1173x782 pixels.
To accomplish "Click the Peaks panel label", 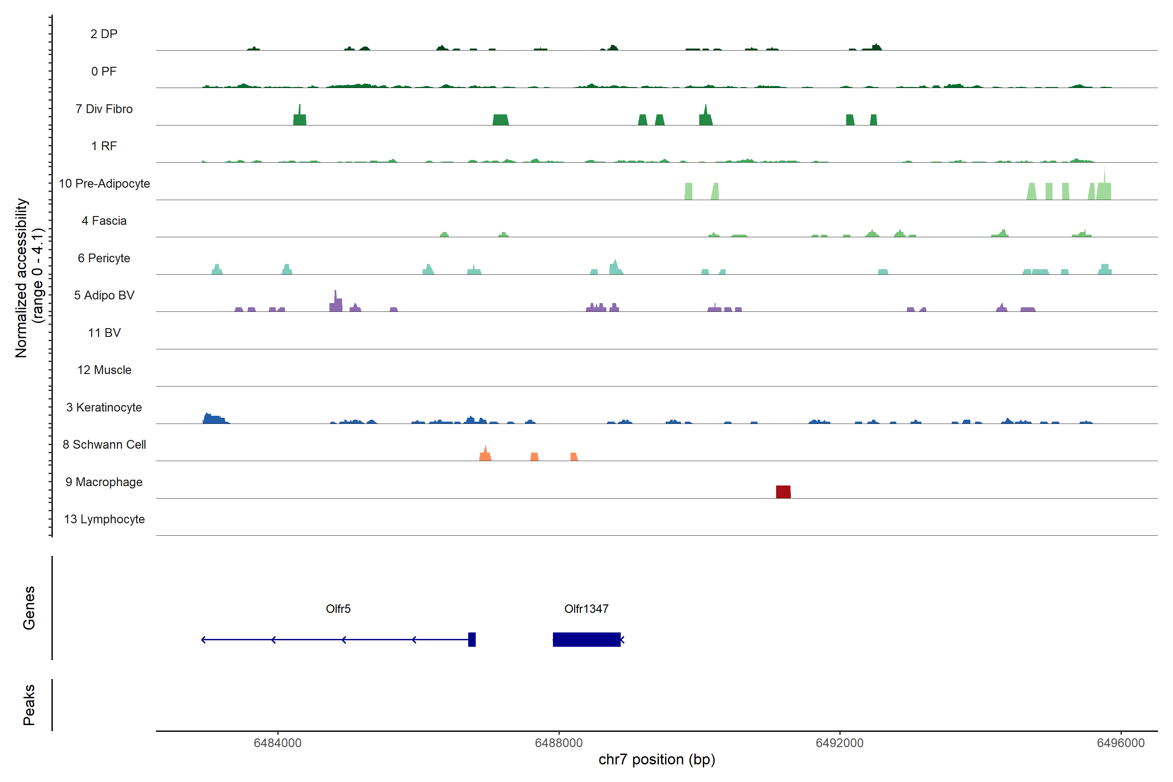I will pyautogui.click(x=29, y=705).
